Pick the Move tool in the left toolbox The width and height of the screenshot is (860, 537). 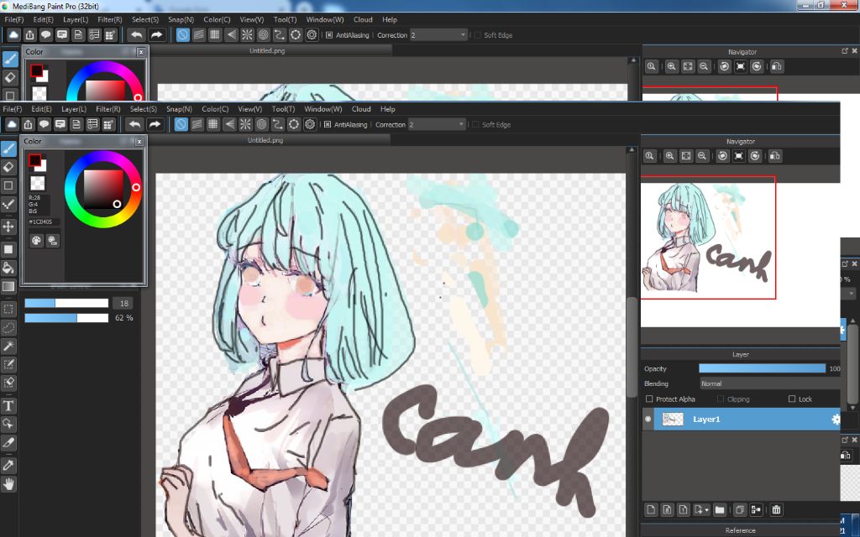point(8,227)
